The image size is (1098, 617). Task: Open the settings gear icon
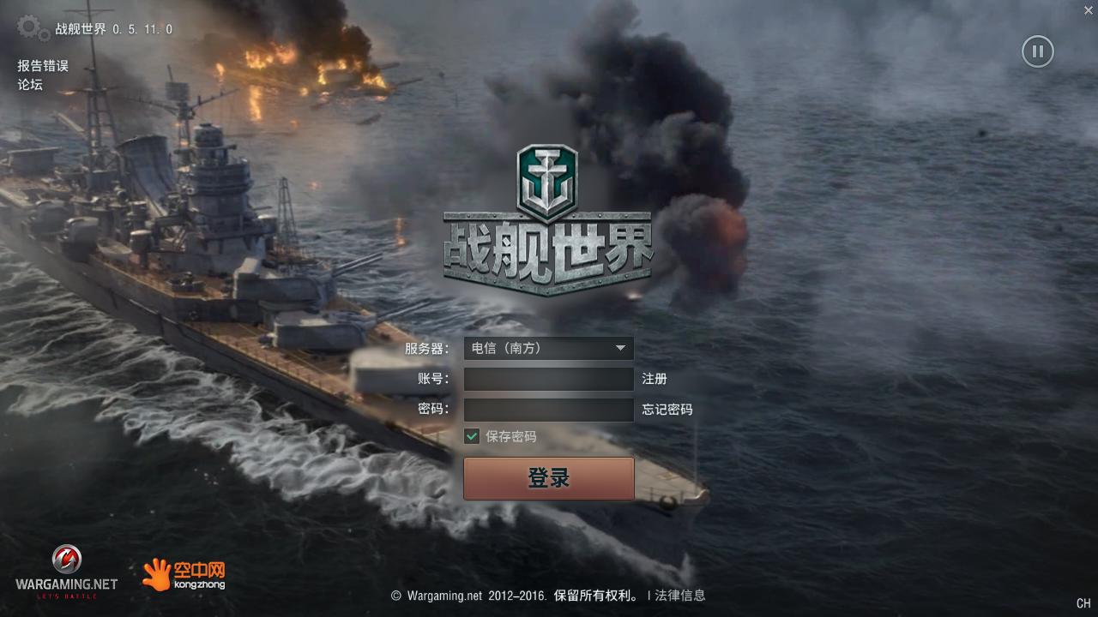coord(33,27)
